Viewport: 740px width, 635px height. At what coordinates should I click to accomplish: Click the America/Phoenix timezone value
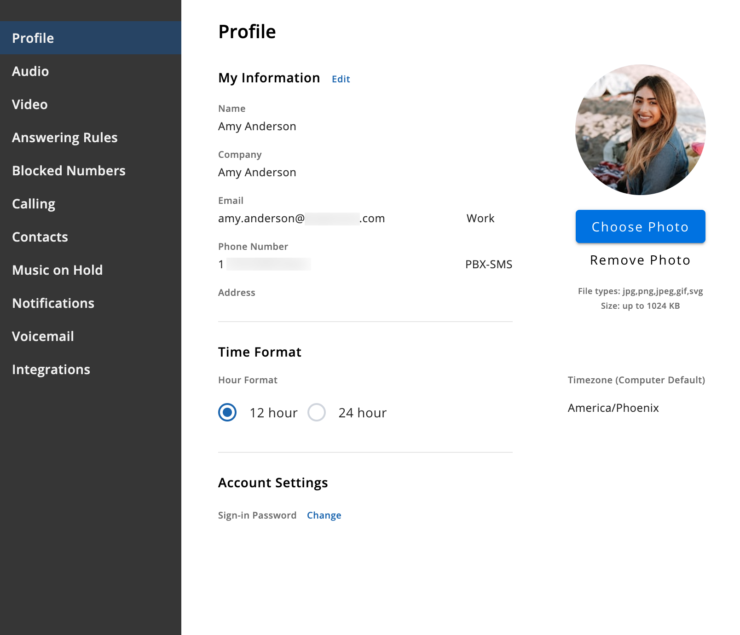tap(613, 408)
